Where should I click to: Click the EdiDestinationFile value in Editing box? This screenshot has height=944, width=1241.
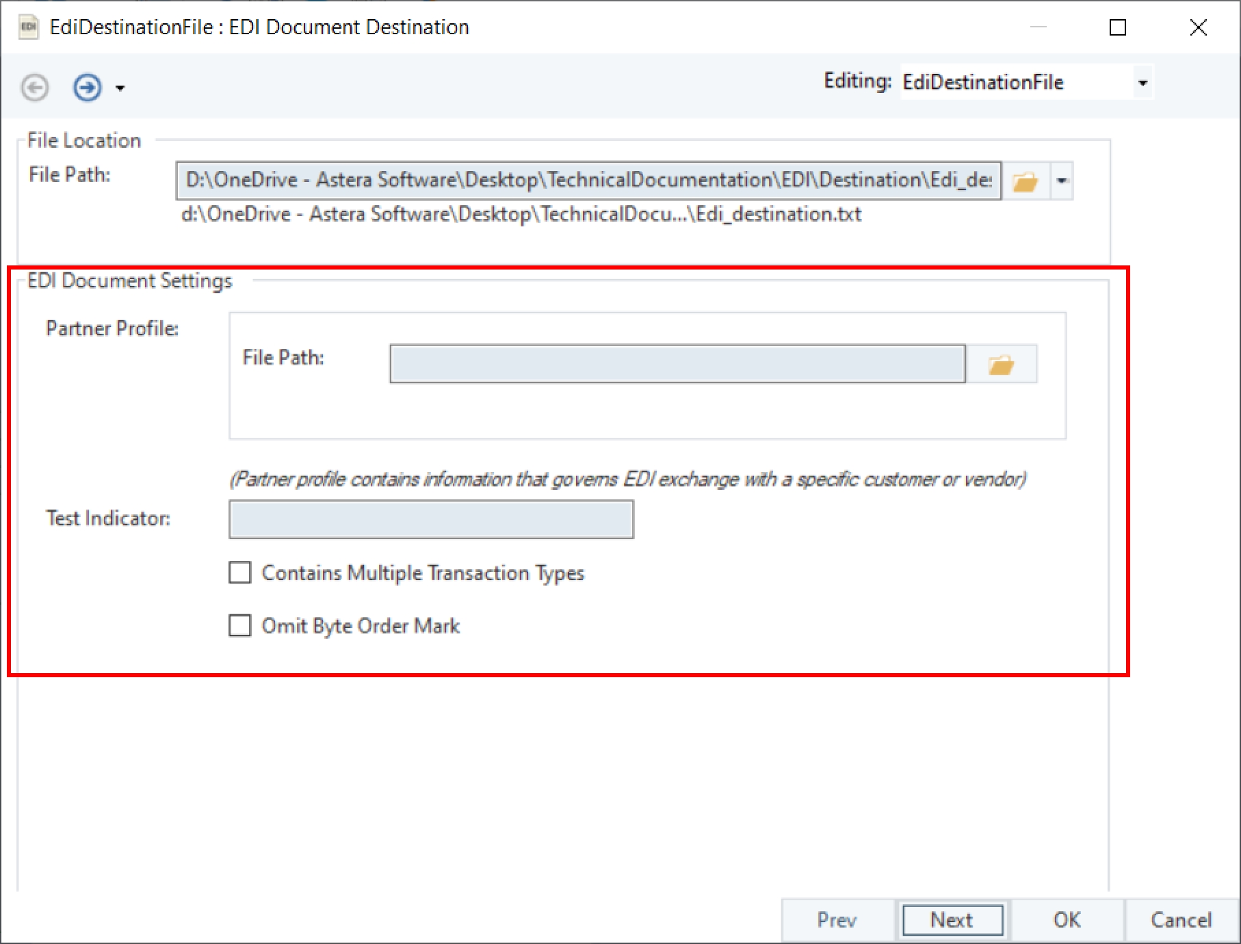click(983, 82)
